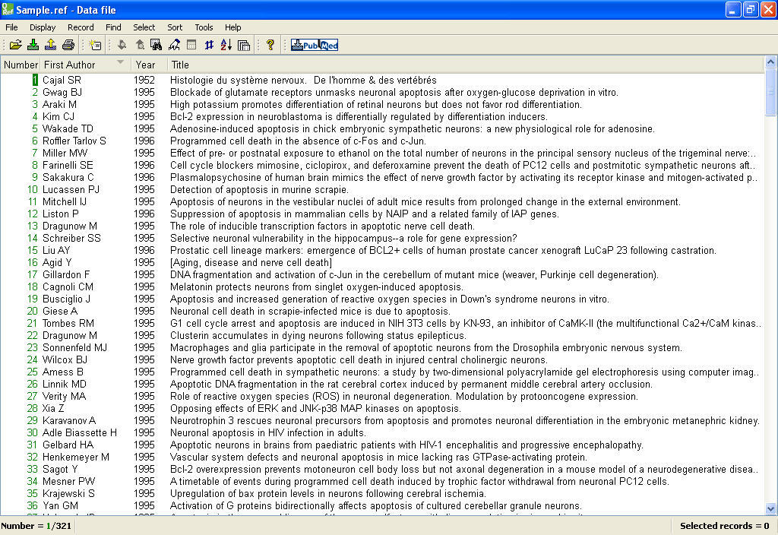Viewport: 778px width, 535px height.
Task: Import references using the green arrow icon
Action: [33, 44]
